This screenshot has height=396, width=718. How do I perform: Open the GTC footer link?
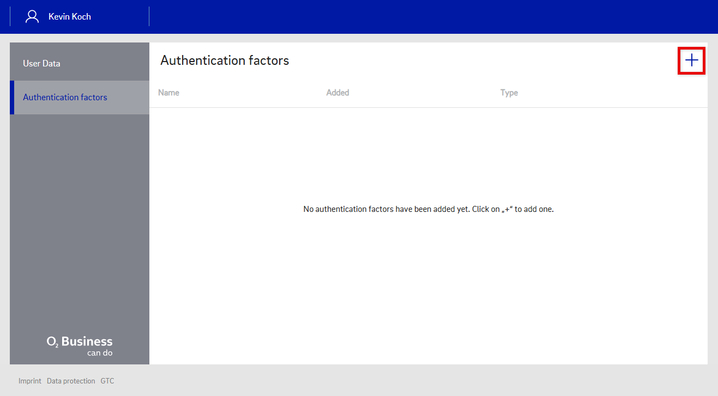tap(107, 381)
